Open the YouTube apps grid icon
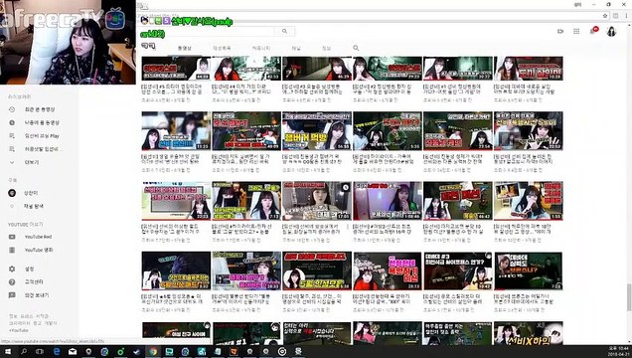The height and width of the screenshot is (358, 632). tap(576, 31)
